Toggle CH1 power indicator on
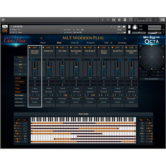 [x=30, y=48]
